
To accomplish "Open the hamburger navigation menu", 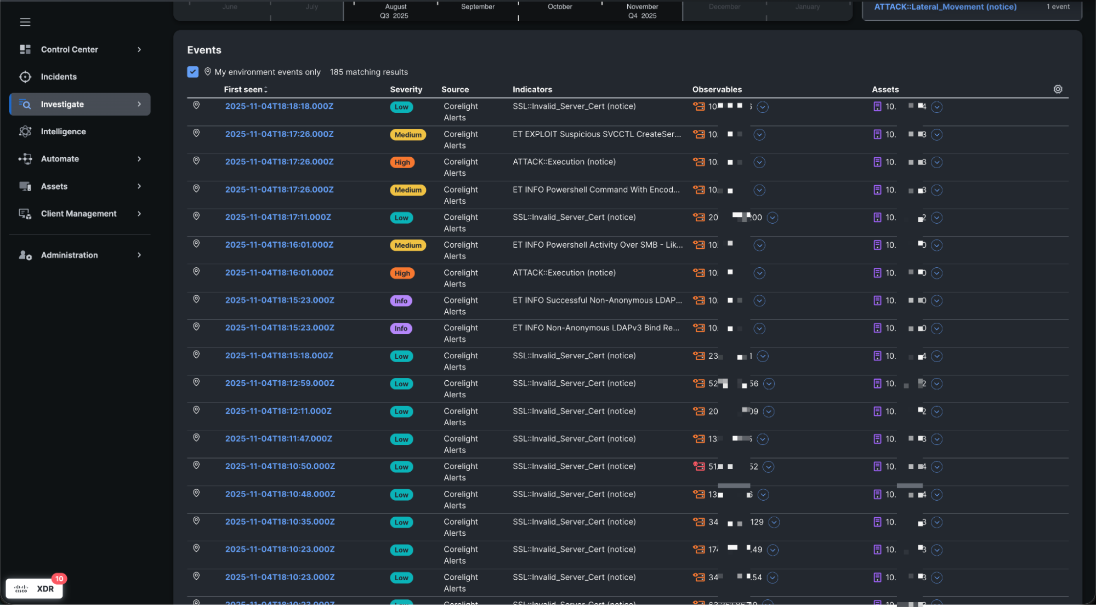I will [x=25, y=22].
